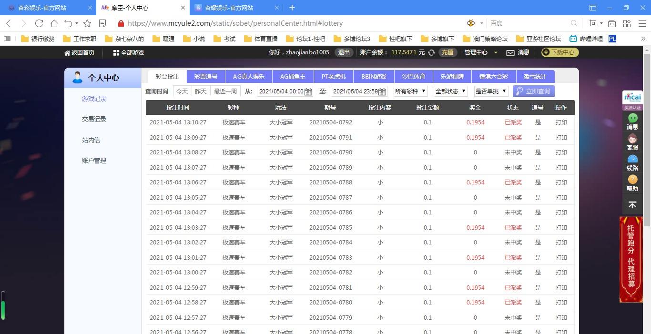This screenshot has width=651, height=334.
Task: Switch to the 香港六合彩 tab
Action: pos(494,76)
